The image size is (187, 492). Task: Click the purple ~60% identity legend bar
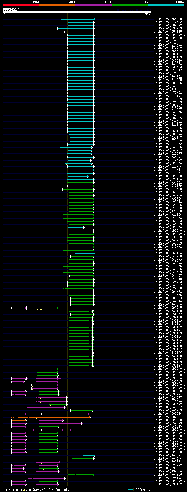click(x=93, y=5)
